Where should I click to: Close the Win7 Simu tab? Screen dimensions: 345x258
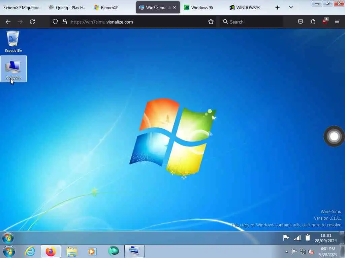coord(175,7)
